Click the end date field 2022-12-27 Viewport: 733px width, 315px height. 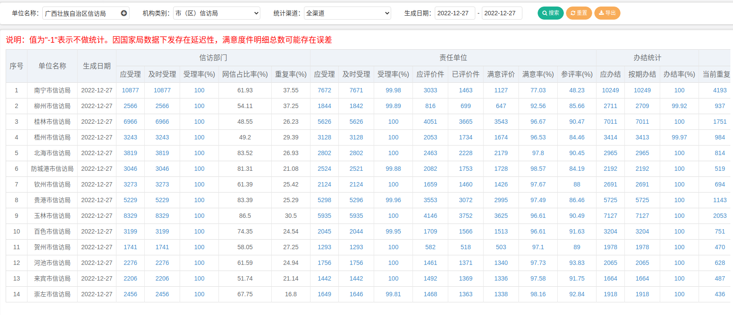click(x=502, y=13)
